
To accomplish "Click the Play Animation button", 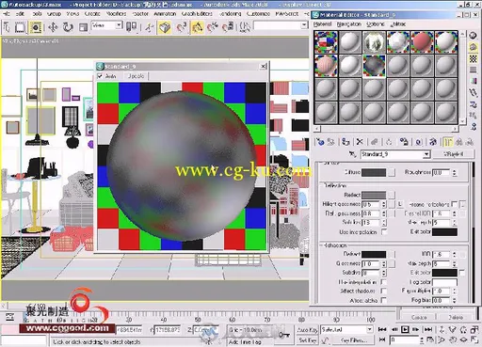I will click(405, 329).
